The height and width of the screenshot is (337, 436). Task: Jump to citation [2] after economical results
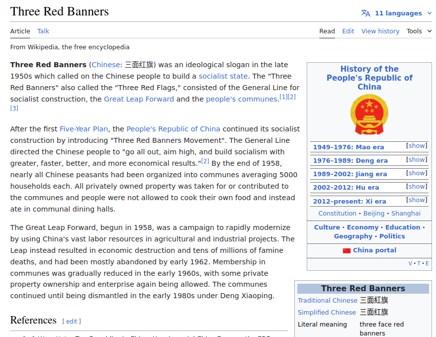point(205,161)
